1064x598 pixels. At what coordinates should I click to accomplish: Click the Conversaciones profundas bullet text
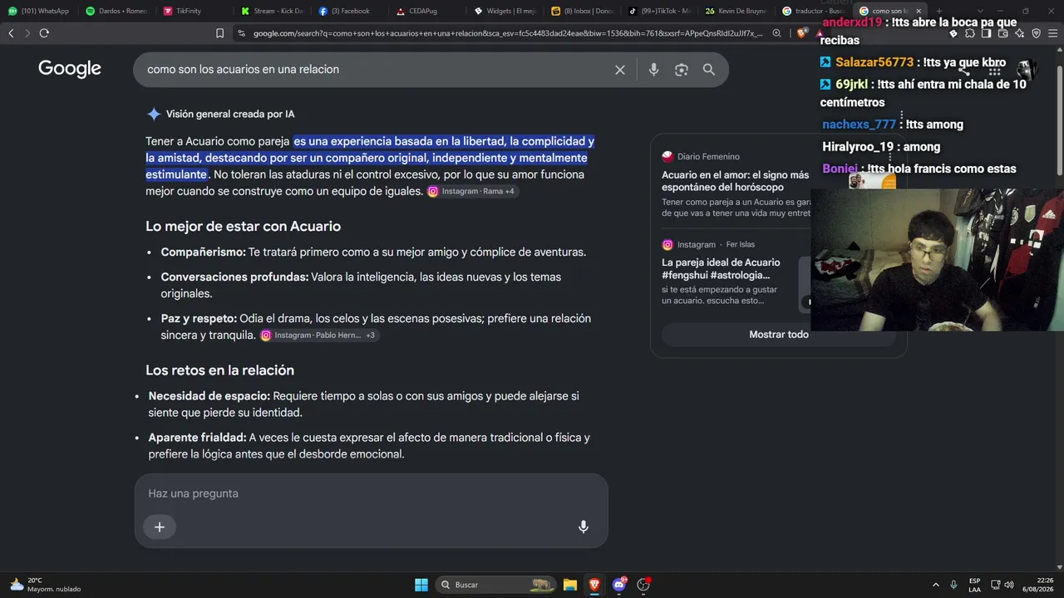point(361,285)
